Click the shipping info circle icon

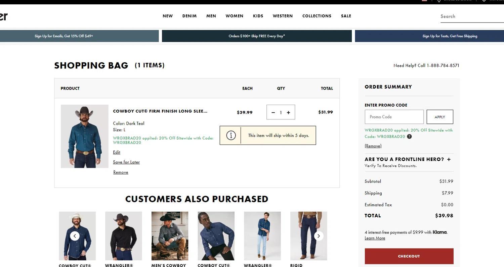coord(231,136)
